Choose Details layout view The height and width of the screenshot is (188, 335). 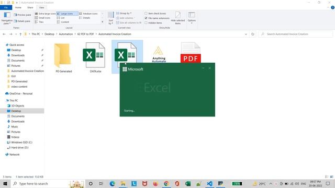[x=85, y=18]
